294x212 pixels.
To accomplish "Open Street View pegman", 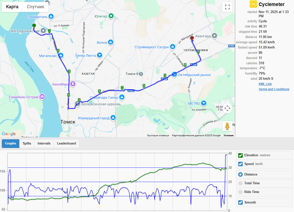I will [x=227, y=126].
